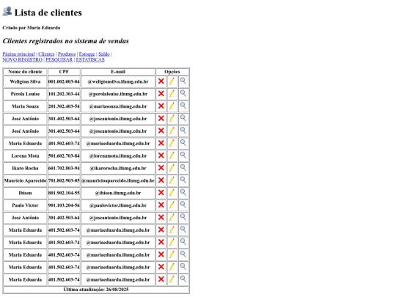Click email '@perolalouise.ifnmg.edu.br'
Screen dimensions: 396x297
pos(118,94)
